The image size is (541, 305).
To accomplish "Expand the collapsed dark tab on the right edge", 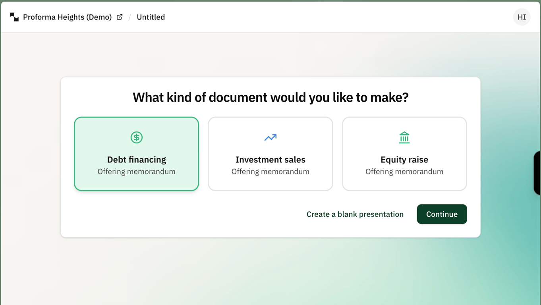I will (538, 173).
